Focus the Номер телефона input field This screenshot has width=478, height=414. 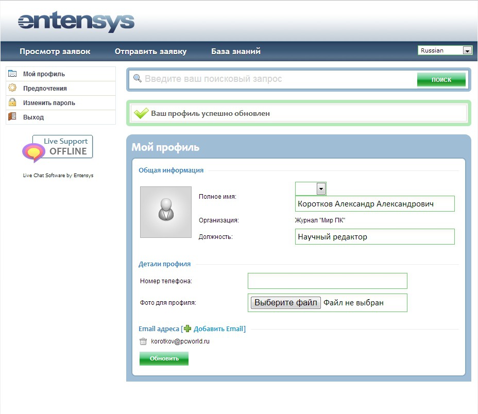pos(327,281)
